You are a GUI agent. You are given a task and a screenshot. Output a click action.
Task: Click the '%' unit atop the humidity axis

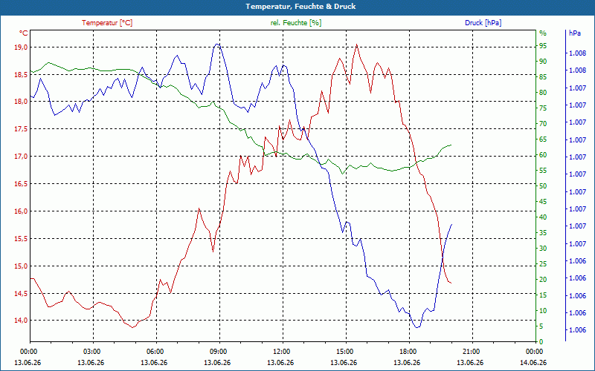tap(543, 33)
